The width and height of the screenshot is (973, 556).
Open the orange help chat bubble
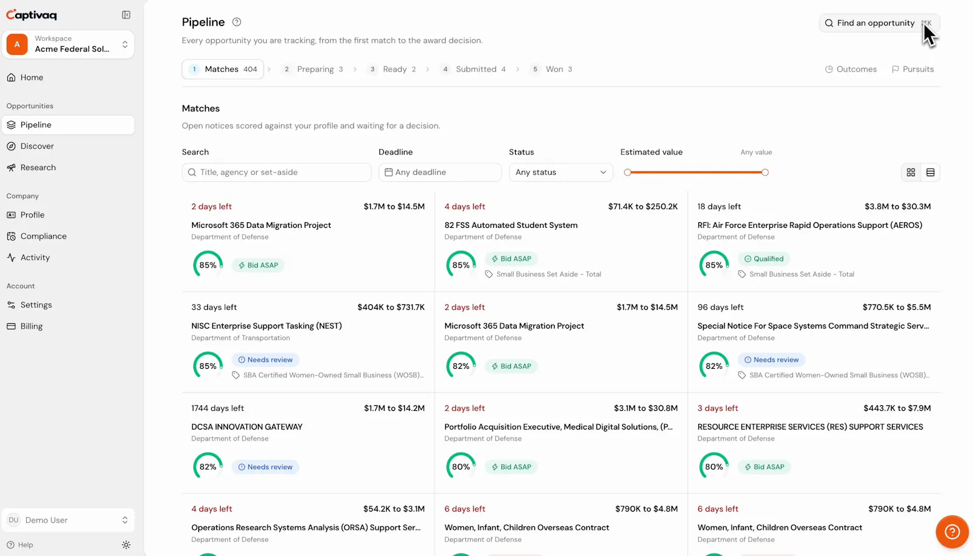click(x=952, y=532)
